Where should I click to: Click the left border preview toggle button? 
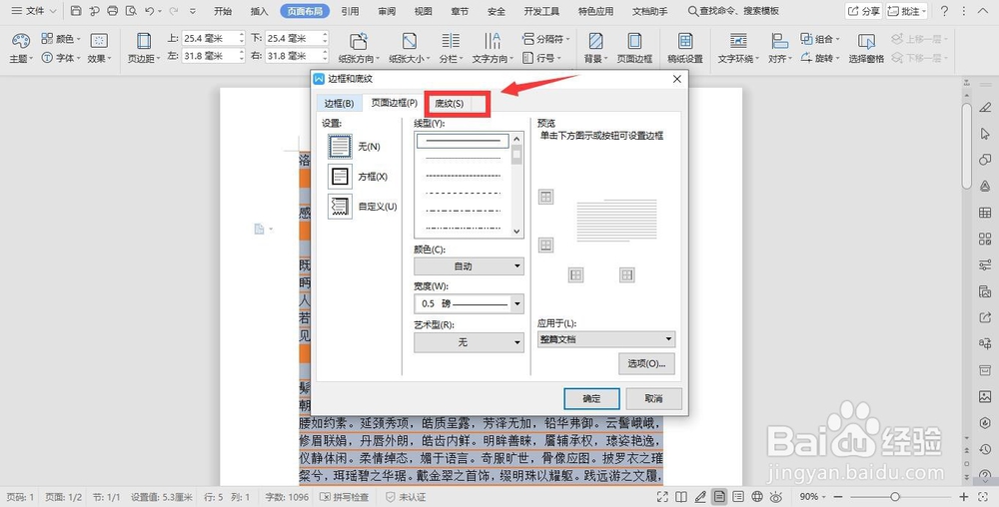(x=576, y=274)
